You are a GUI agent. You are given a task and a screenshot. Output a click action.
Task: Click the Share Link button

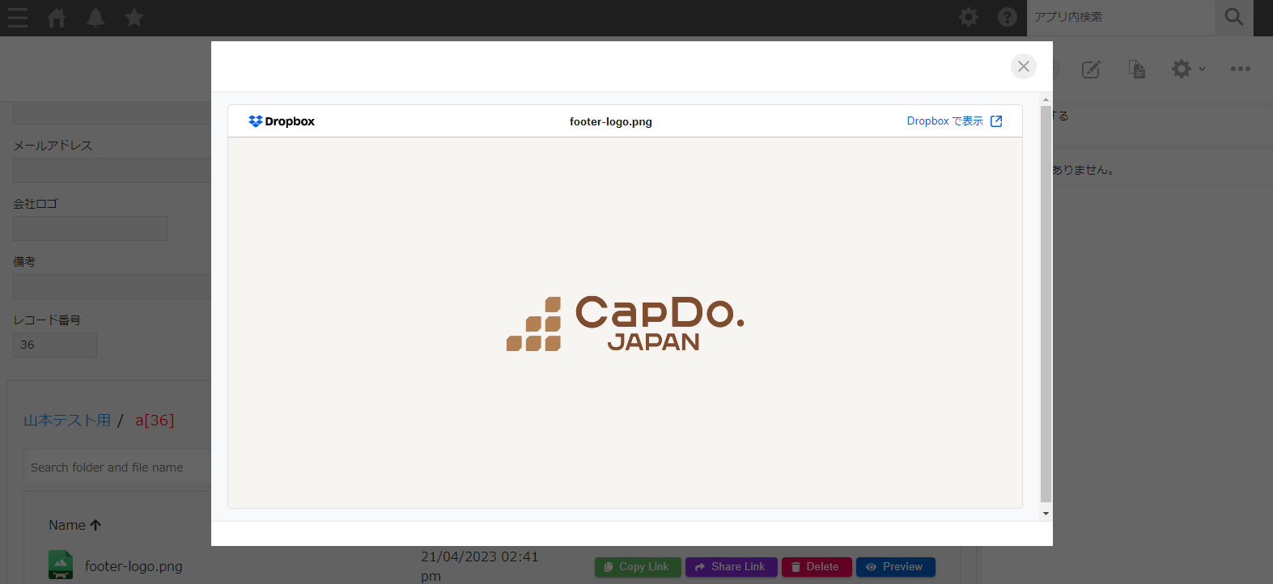click(x=732, y=567)
